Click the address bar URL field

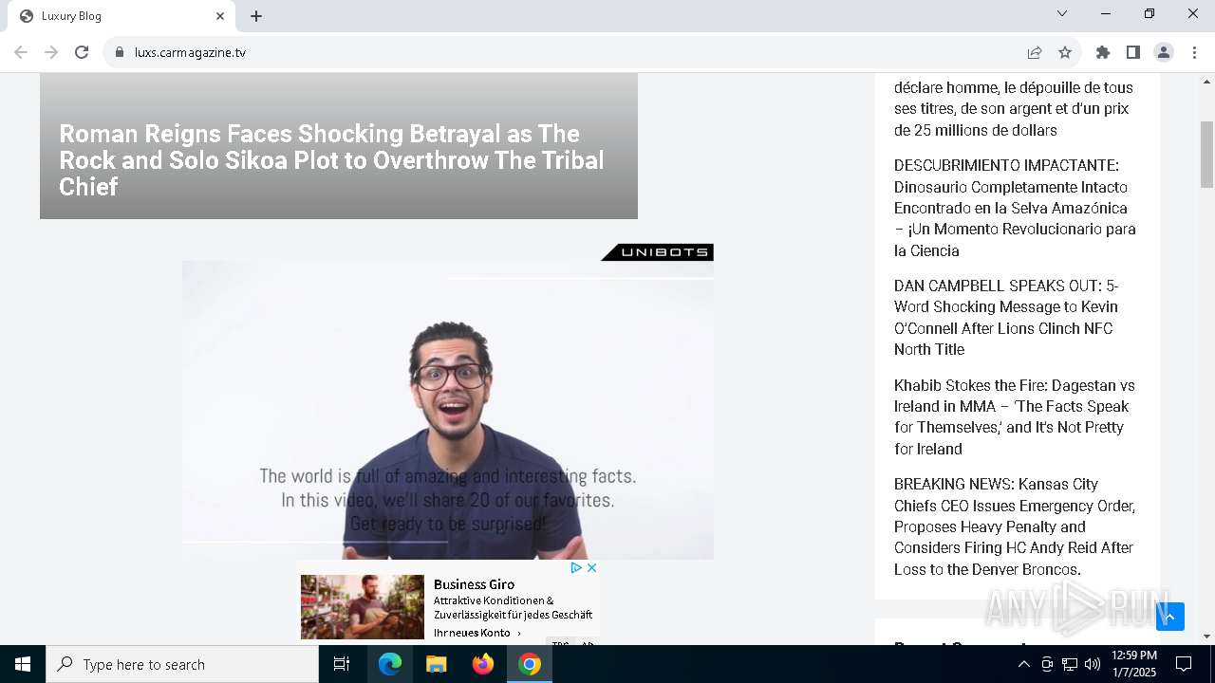click(570, 52)
